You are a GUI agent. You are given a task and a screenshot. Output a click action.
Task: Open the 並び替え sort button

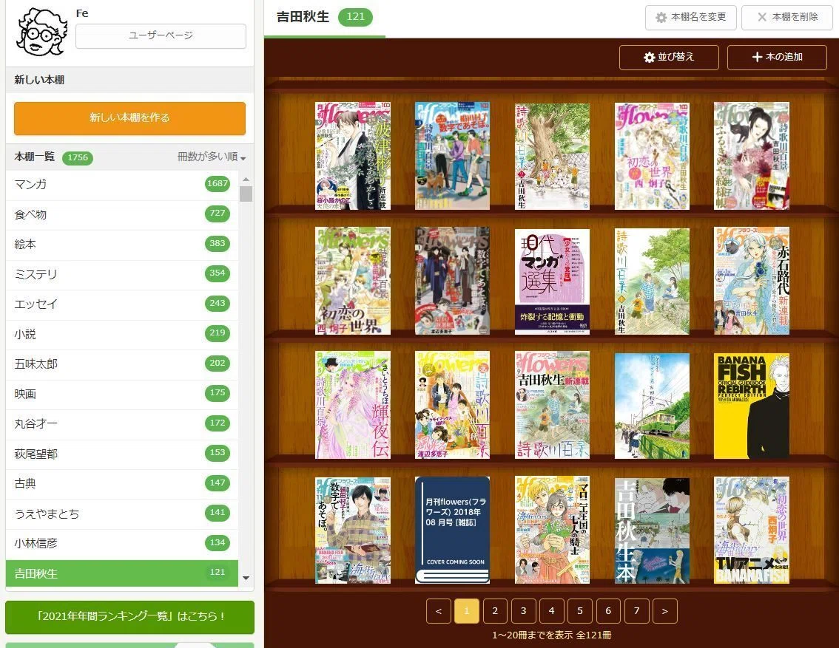pyautogui.click(x=669, y=57)
